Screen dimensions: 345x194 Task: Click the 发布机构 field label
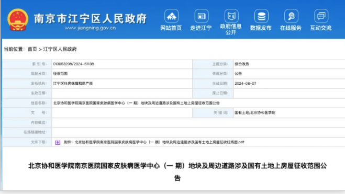(x=39, y=84)
